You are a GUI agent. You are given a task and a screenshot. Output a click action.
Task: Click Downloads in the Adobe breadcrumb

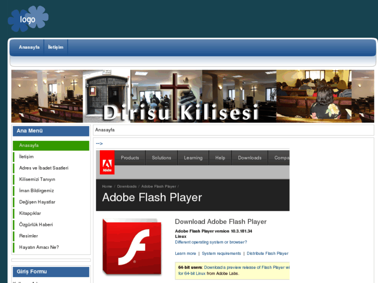127,186
